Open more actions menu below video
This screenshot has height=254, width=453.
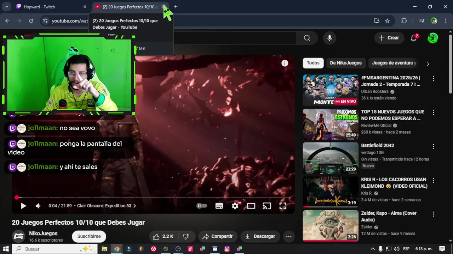coord(289,236)
